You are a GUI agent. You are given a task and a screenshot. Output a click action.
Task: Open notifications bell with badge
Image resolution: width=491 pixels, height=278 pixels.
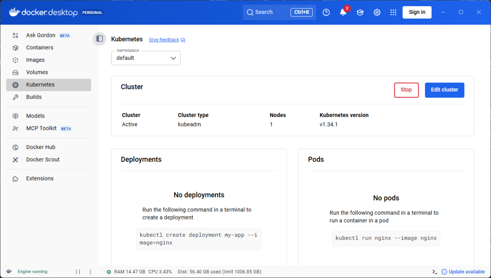tap(343, 12)
